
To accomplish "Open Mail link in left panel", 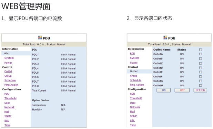I will 7,112.
